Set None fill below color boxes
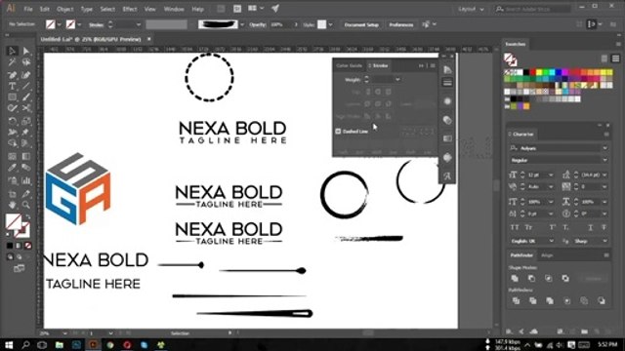Screen dimensions: 625x351 coord(28,246)
